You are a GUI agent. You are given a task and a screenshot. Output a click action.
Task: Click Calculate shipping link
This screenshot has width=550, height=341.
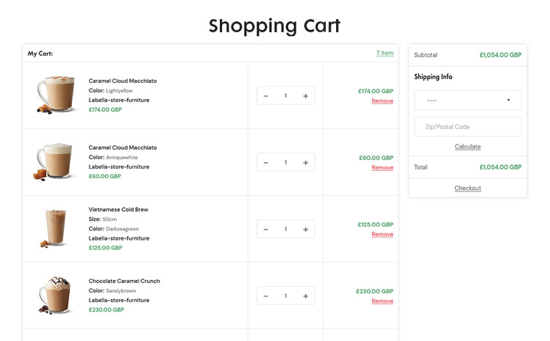tap(468, 147)
